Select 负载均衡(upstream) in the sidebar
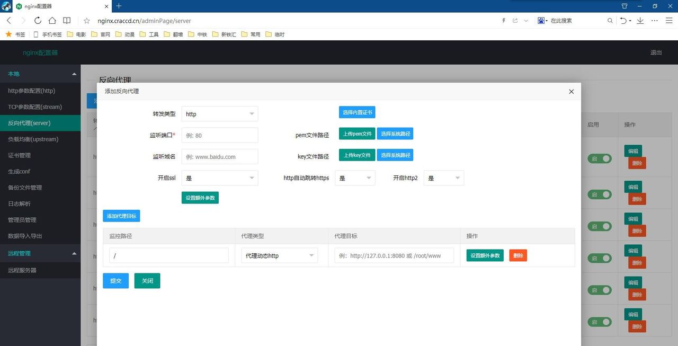Viewport: 678px width, 346px height. [37, 139]
